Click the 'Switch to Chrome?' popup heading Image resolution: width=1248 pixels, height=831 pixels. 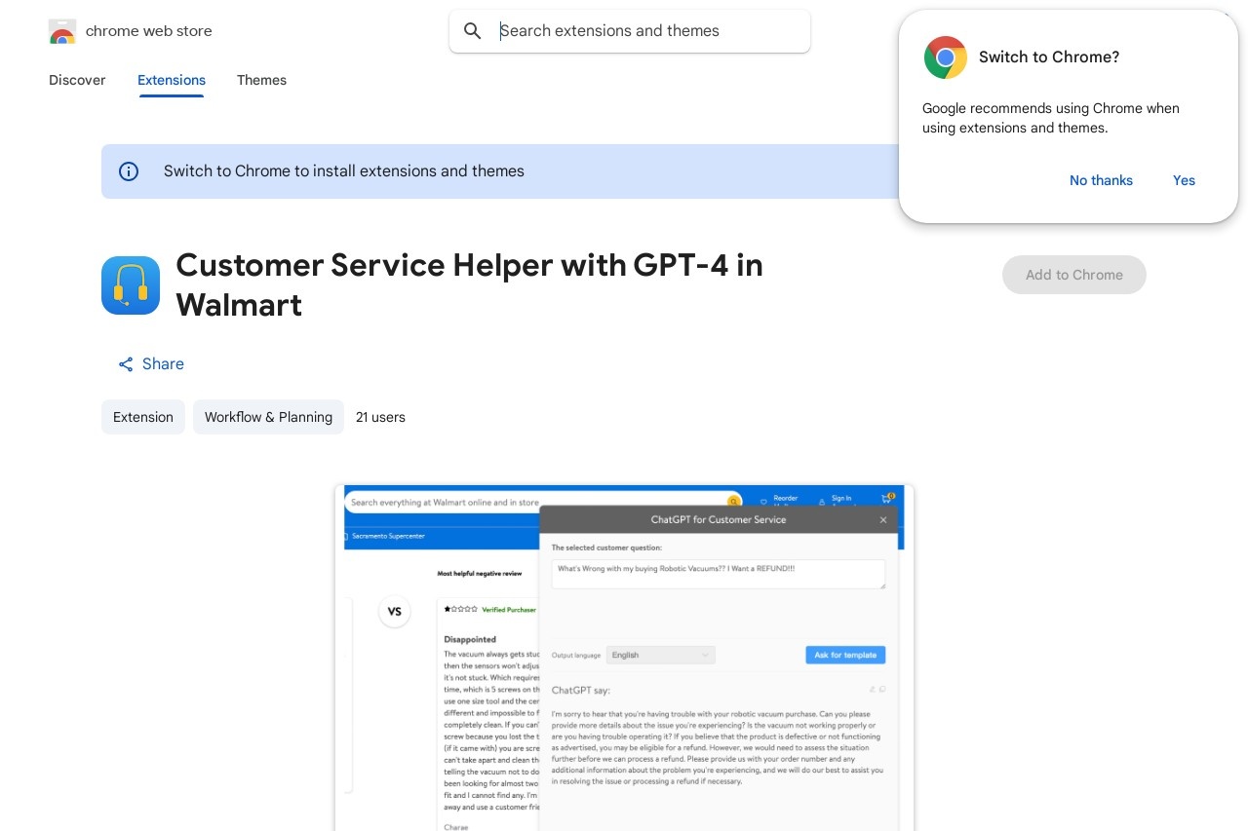pos(1049,57)
